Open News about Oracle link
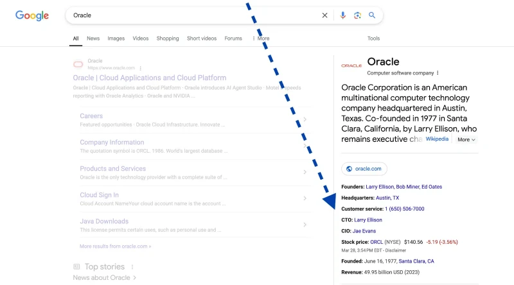514x285 pixels. (x=104, y=278)
